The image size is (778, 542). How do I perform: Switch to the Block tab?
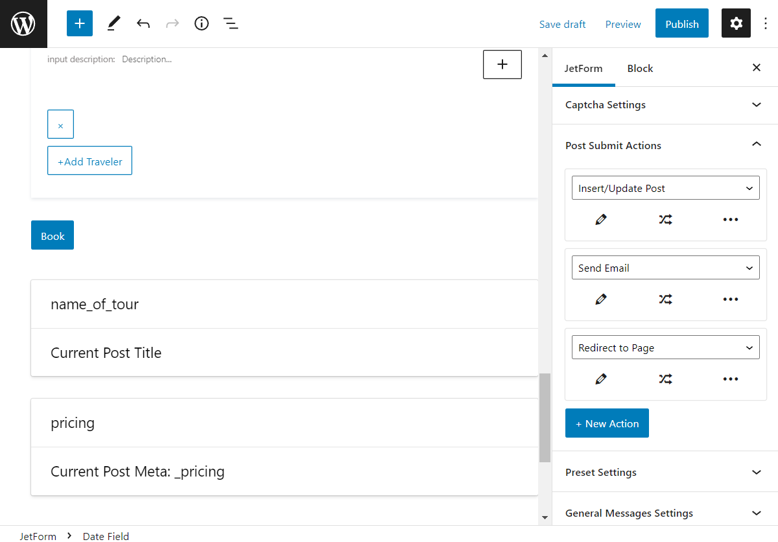(x=640, y=68)
